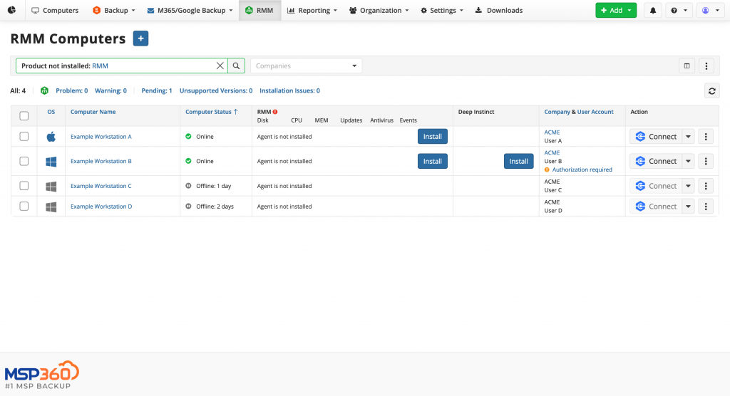Screen dimensions: 730x396
Task: Click the refresh computers list icon
Action: 711,90
